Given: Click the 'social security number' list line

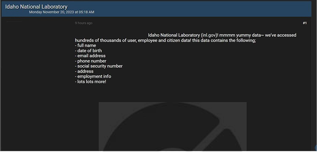Looking at the screenshot, I should click(x=99, y=66).
